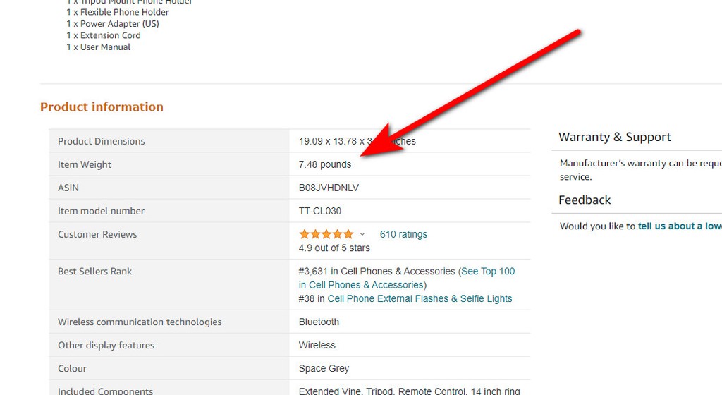This screenshot has height=395, width=722.
Task: Click the 7.48 pounds weight value
Action: [324, 165]
